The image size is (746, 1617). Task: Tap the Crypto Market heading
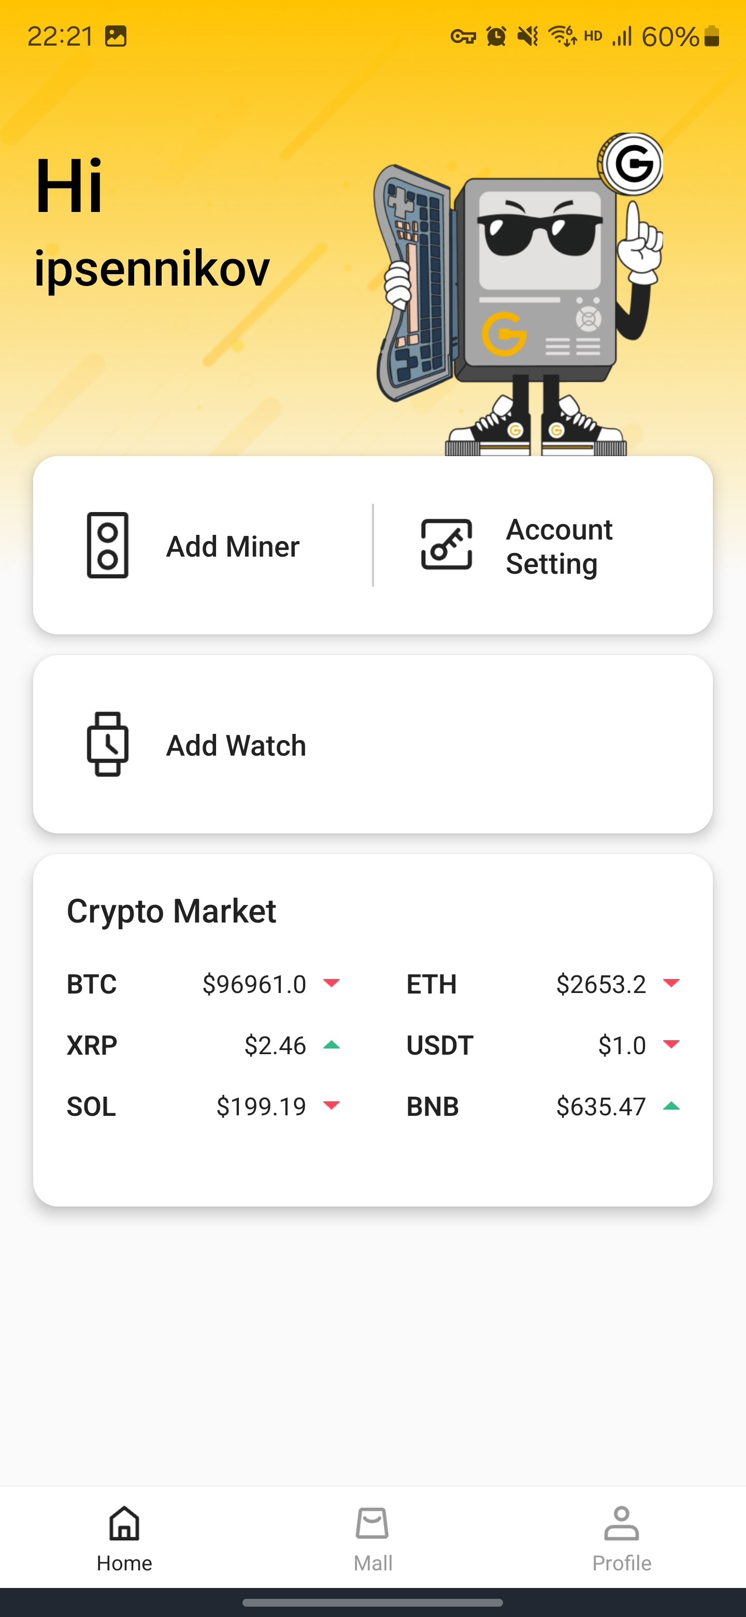(x=171, y=911)
